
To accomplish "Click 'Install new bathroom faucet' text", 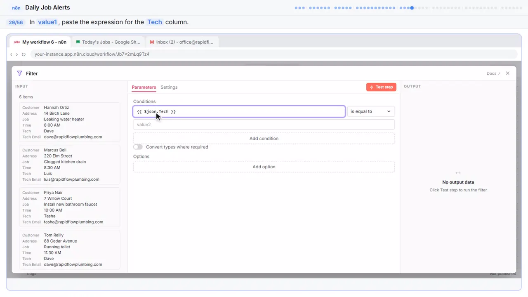I will pyautogui.click(x=71, y=204).
